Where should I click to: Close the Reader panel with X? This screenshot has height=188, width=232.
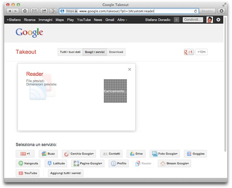[130, 69]
